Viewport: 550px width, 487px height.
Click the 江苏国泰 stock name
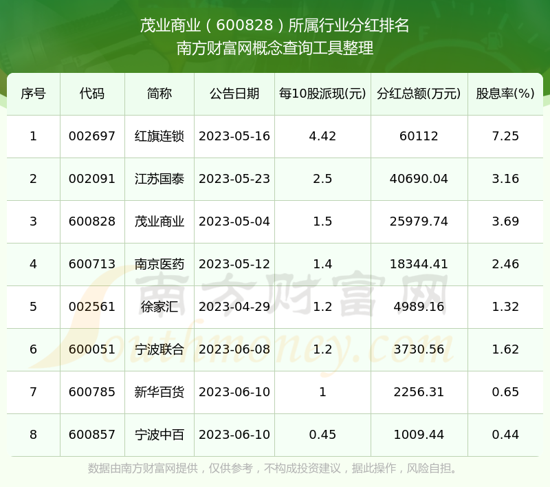159,179
